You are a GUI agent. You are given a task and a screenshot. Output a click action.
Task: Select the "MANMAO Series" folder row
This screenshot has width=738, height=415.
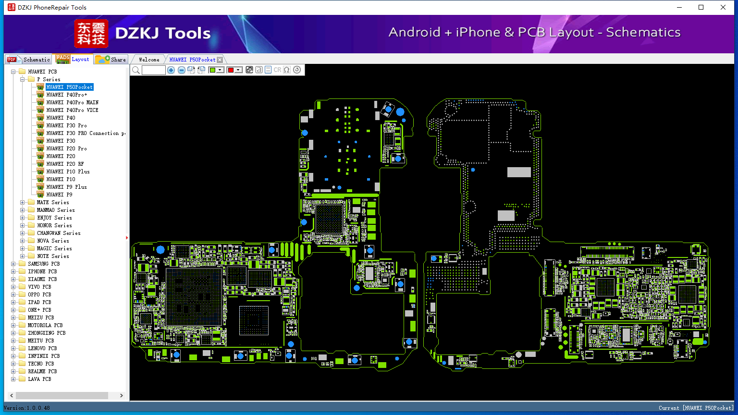56,210
